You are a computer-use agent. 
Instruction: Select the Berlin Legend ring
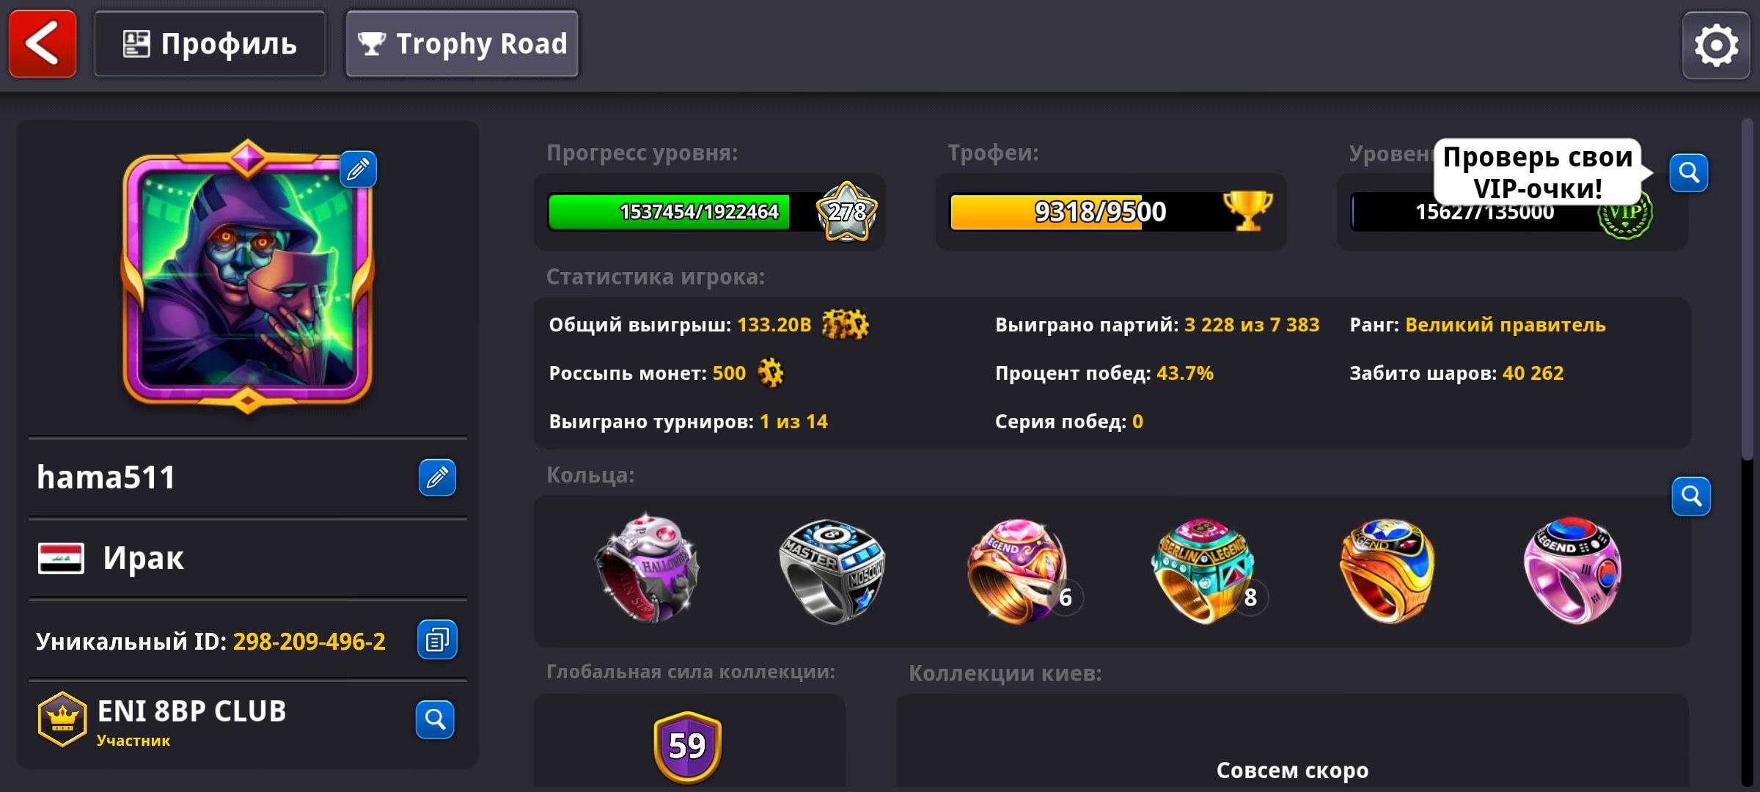pos(1204,571)
